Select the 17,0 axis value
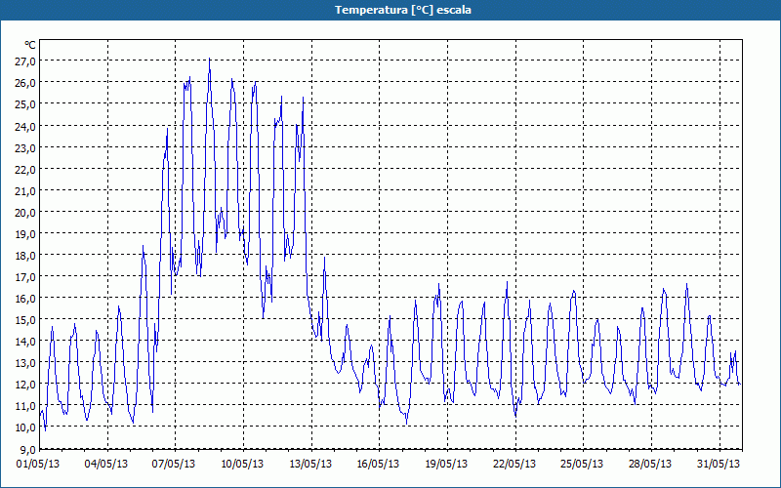 [25, 276]
